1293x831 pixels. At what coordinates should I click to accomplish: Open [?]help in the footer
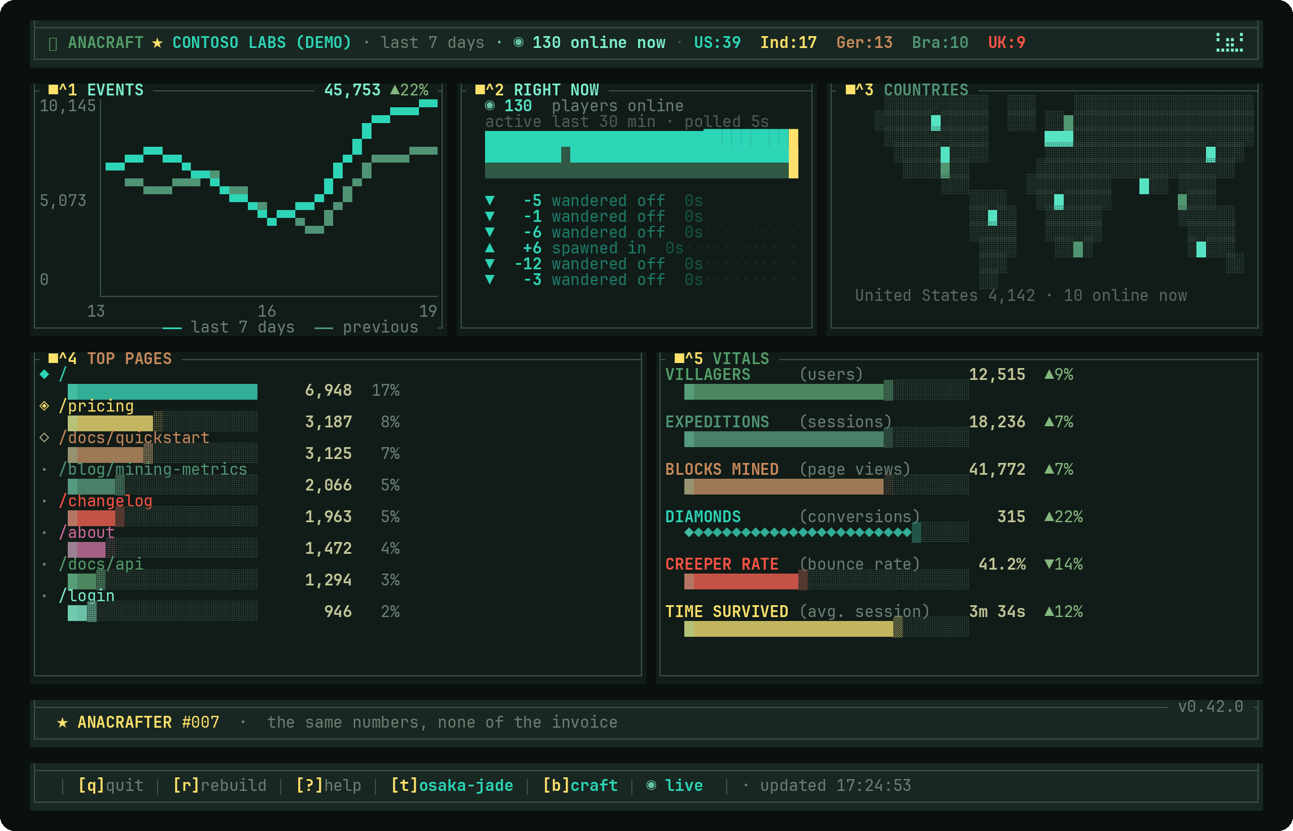pyautogui.click(x=329, y=785)
